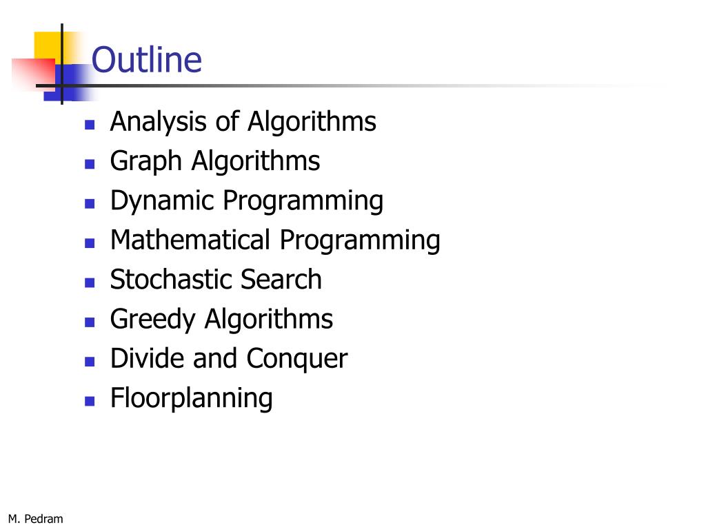The image size is (706, 529).
Task: Click the Floorplanning bullet text
Action: click(192, 399)
